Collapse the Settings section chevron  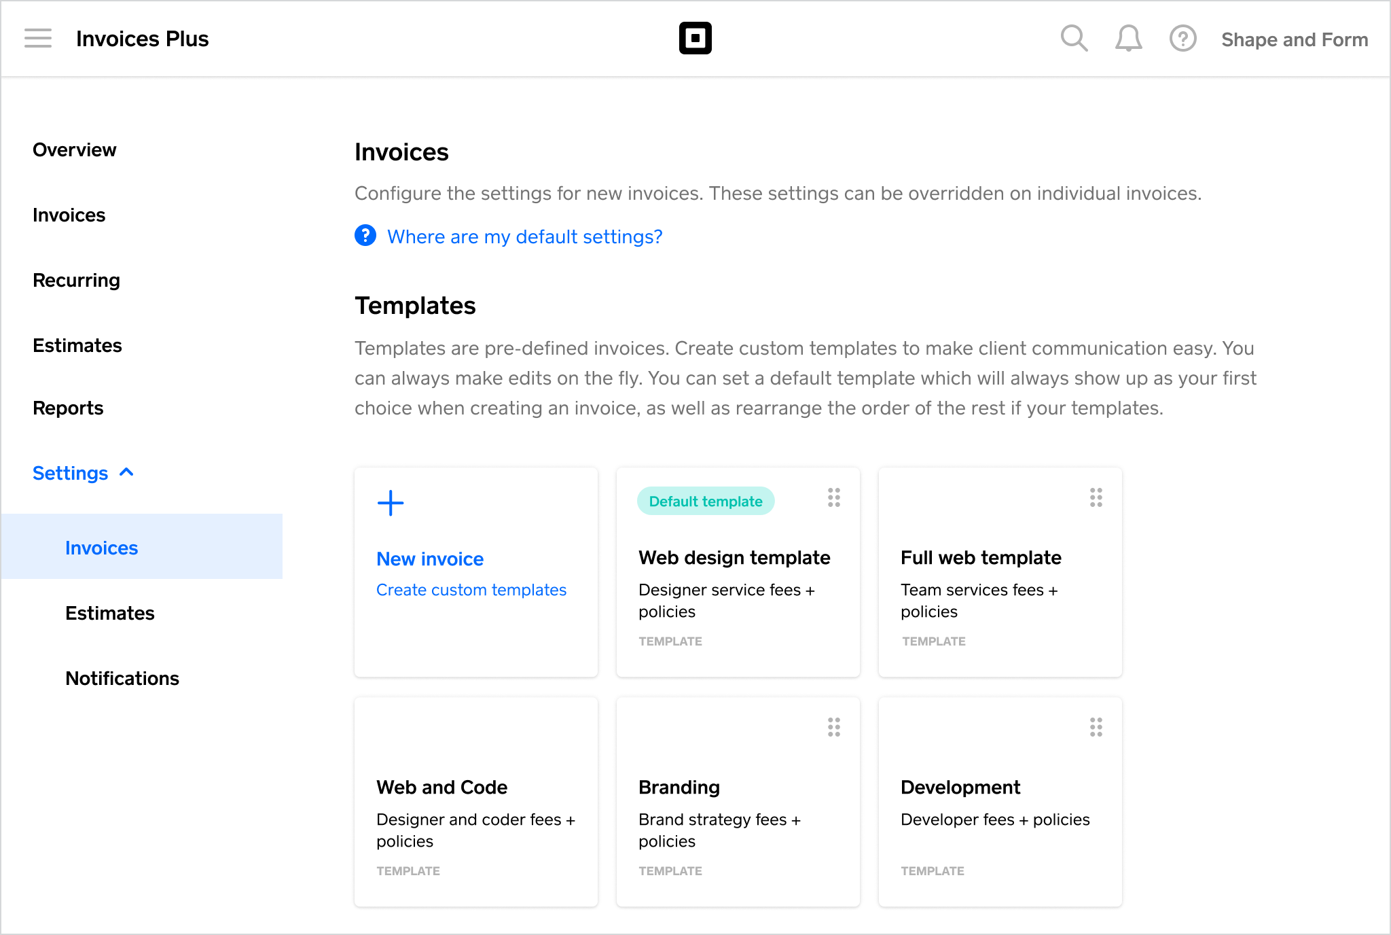(126, 472)
